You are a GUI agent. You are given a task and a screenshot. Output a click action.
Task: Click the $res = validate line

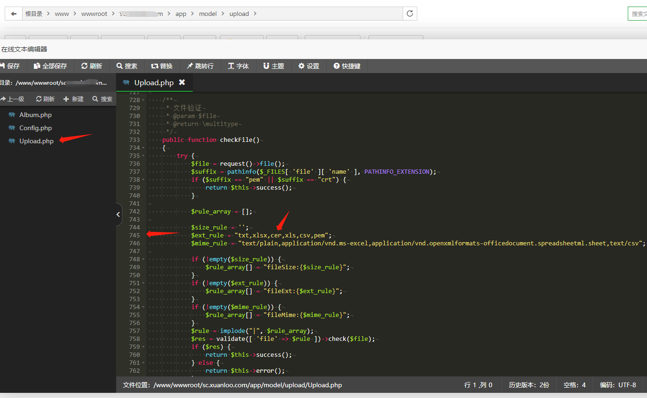[x=283, y=339]
